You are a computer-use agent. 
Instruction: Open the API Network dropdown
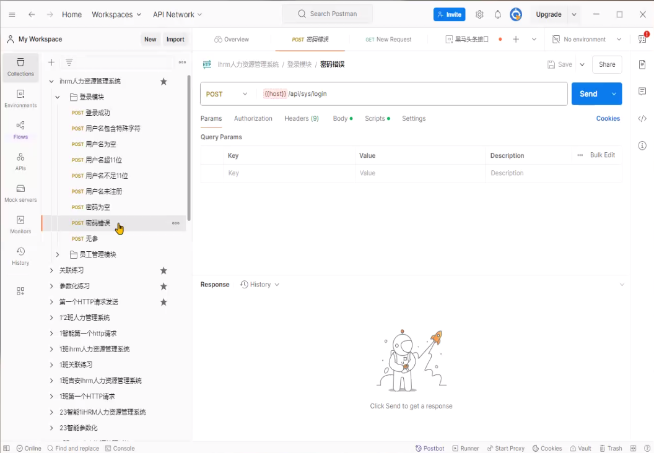tap(177, 14)
